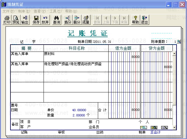Screen dimensions: 187x139
Task: Open the 查看 menu
Action: (x=39, y=11)
